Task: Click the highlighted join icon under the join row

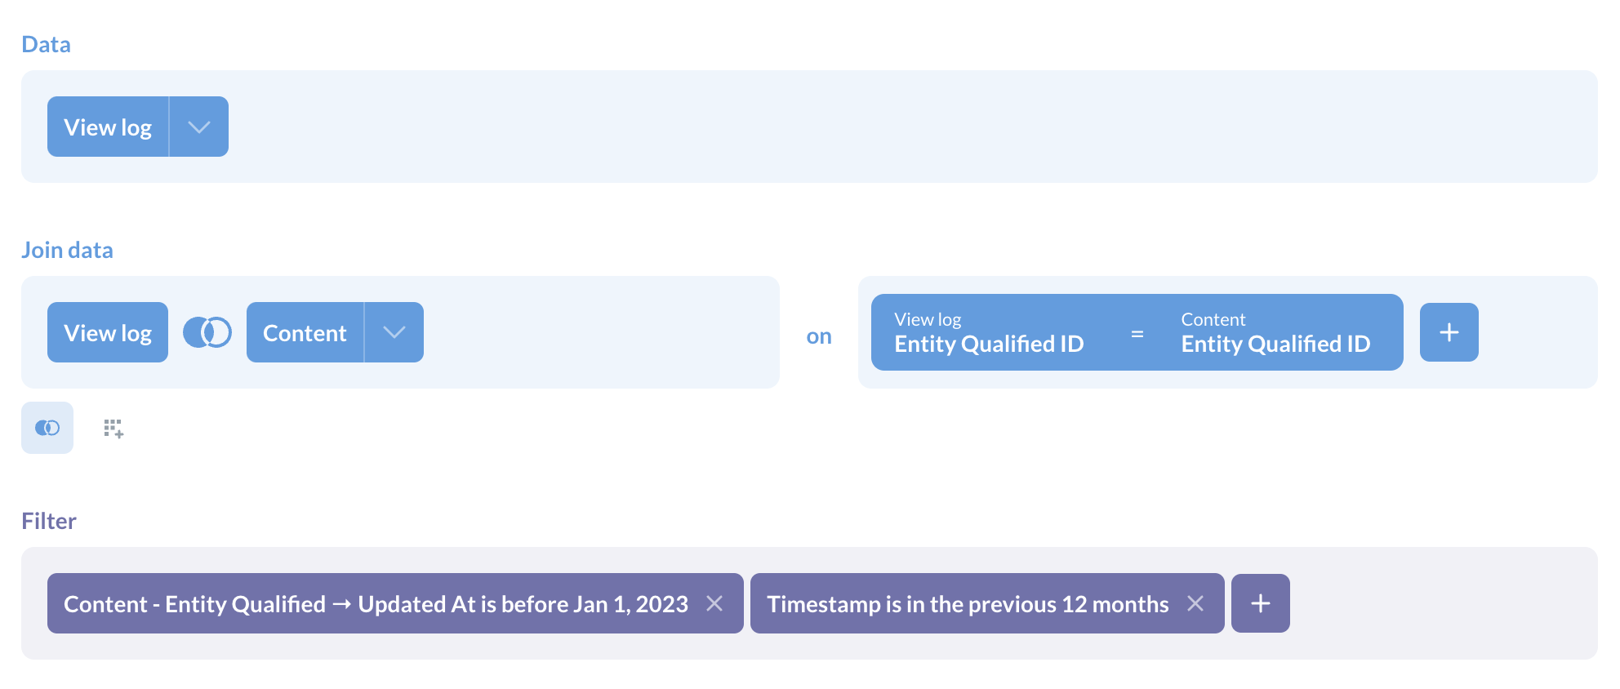Action: [x=47, y=428]
